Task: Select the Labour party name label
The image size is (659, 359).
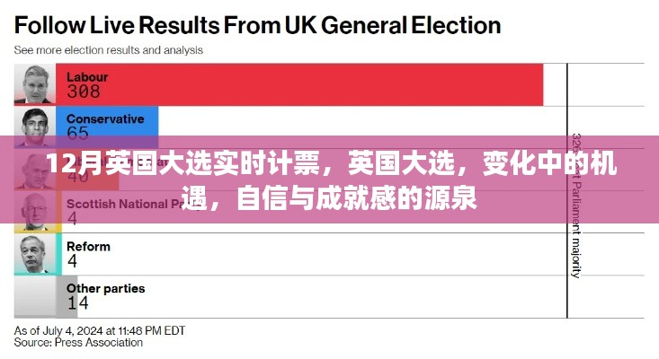Action: [87, 76]
